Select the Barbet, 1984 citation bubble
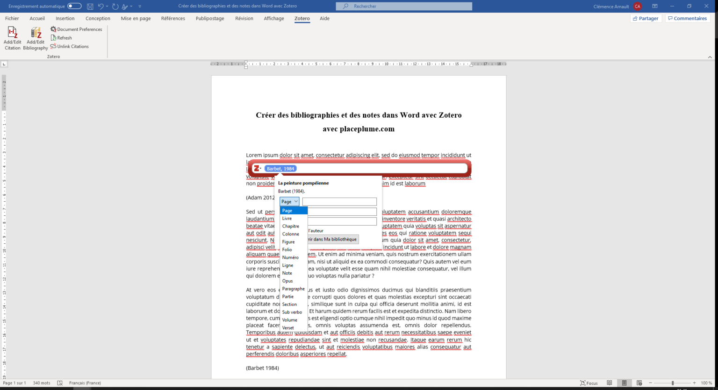The image size is (718, 390). (280, 168)
